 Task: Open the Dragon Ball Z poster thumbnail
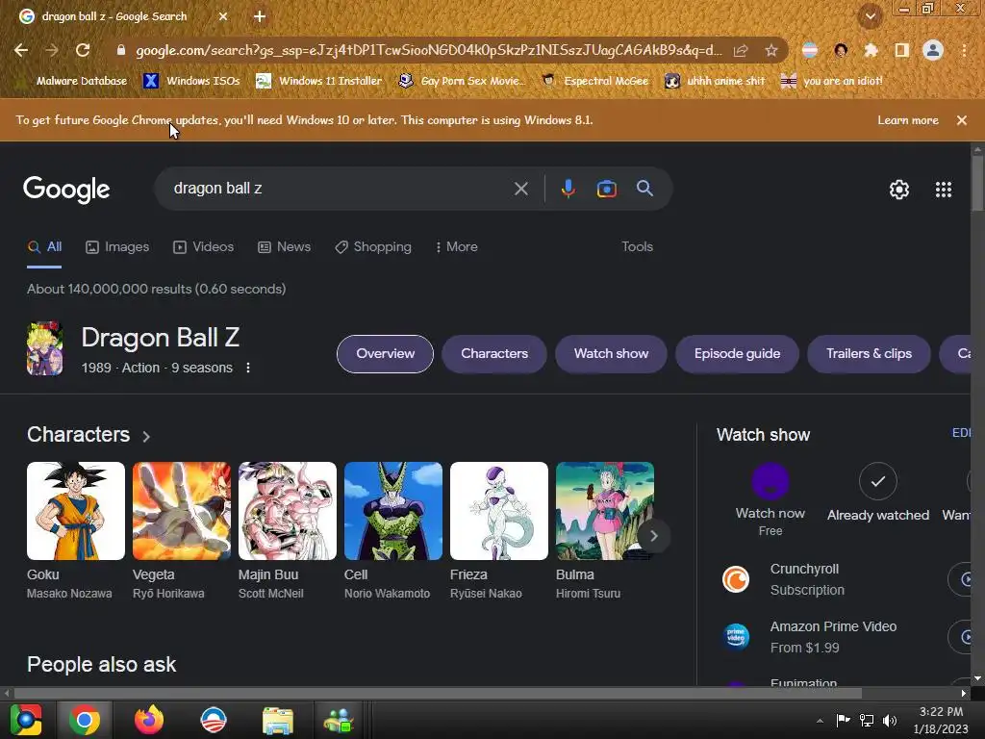click(44, 348)
